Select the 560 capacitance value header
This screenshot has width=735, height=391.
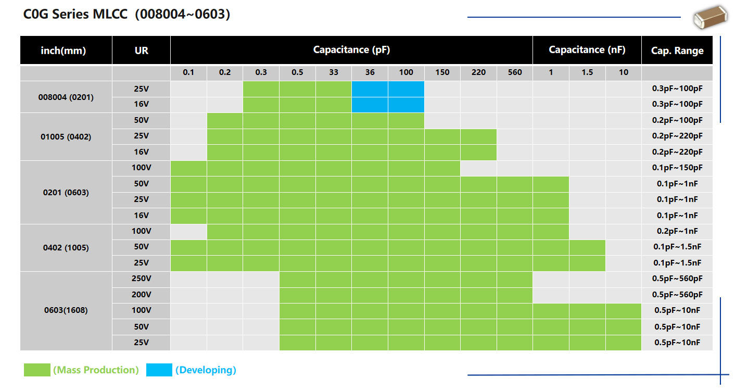pyautogui.click(x=514, y=72)
